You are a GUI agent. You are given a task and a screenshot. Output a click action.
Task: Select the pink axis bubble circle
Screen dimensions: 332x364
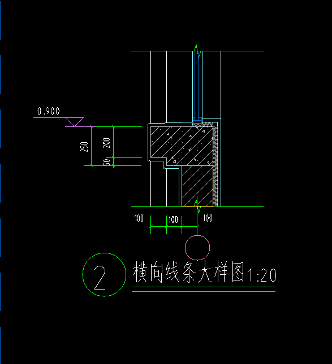pos(197,248)
